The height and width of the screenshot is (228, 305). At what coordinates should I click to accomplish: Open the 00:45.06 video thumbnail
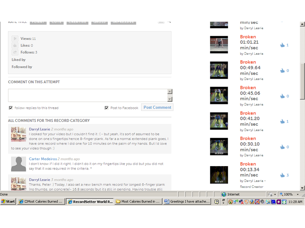[x=219, y=95]
